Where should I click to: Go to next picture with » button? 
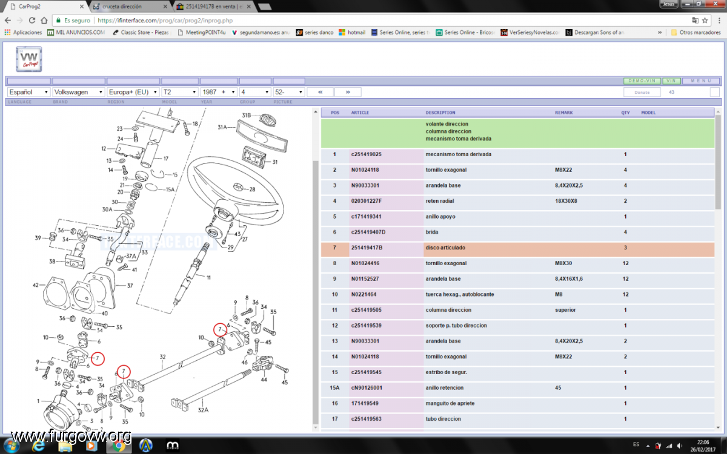pos(348,92)
